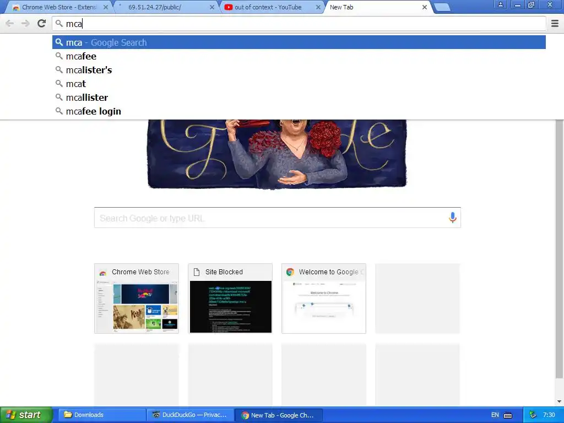Switch to DuckDuckGo taskbar window

coord(191,415)
